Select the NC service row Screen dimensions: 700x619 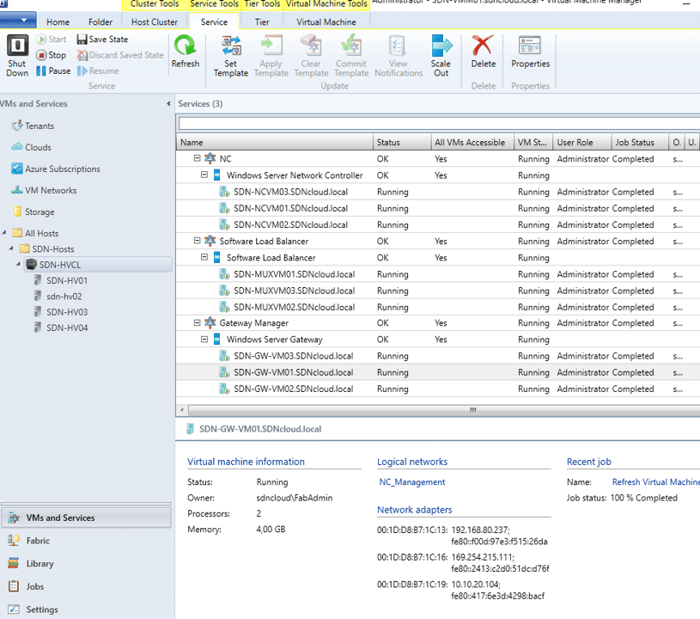[x=437, y=159]
